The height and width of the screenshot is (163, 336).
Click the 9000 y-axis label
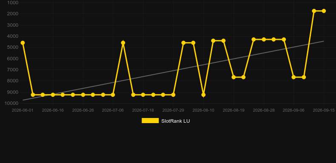13,92
